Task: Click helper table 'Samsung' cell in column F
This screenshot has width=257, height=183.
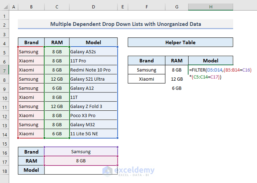Action: (x=146, y=70)
